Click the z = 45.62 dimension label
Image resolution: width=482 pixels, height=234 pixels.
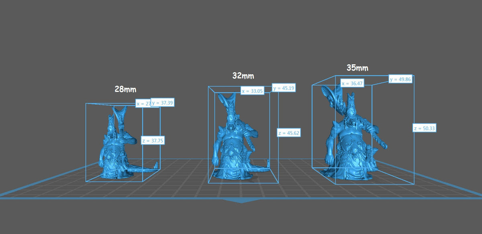pos(289,133)
